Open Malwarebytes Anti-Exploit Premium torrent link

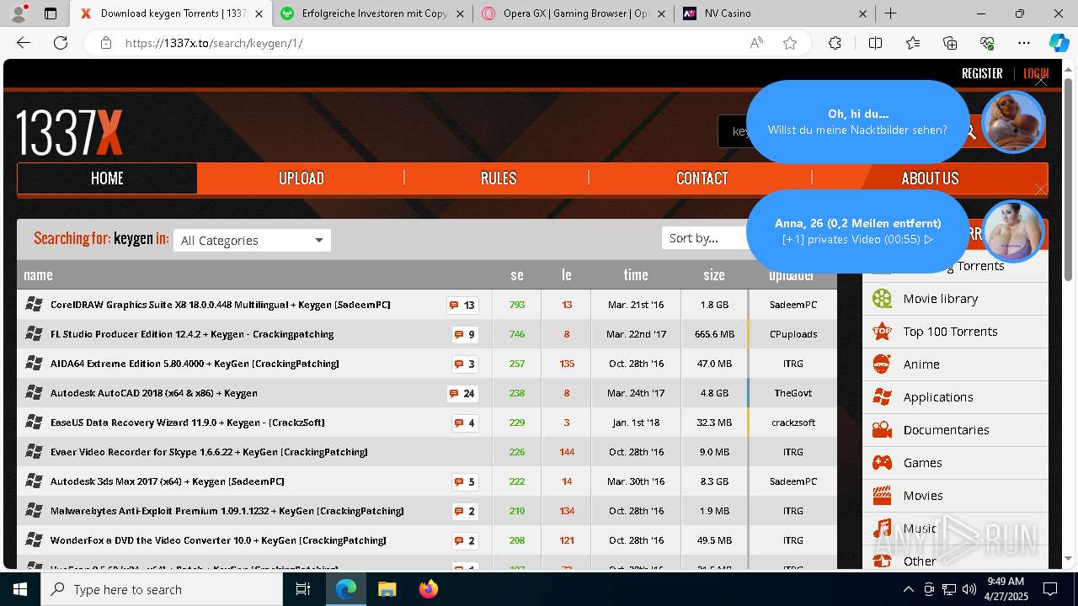[x=227, y=511]
